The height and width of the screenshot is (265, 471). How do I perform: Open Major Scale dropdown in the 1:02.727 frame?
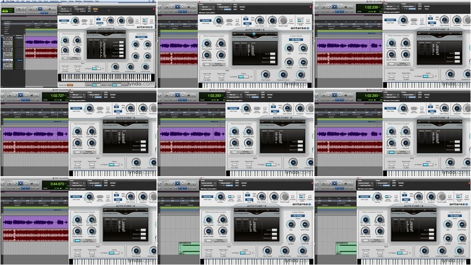tap(117, 111)
